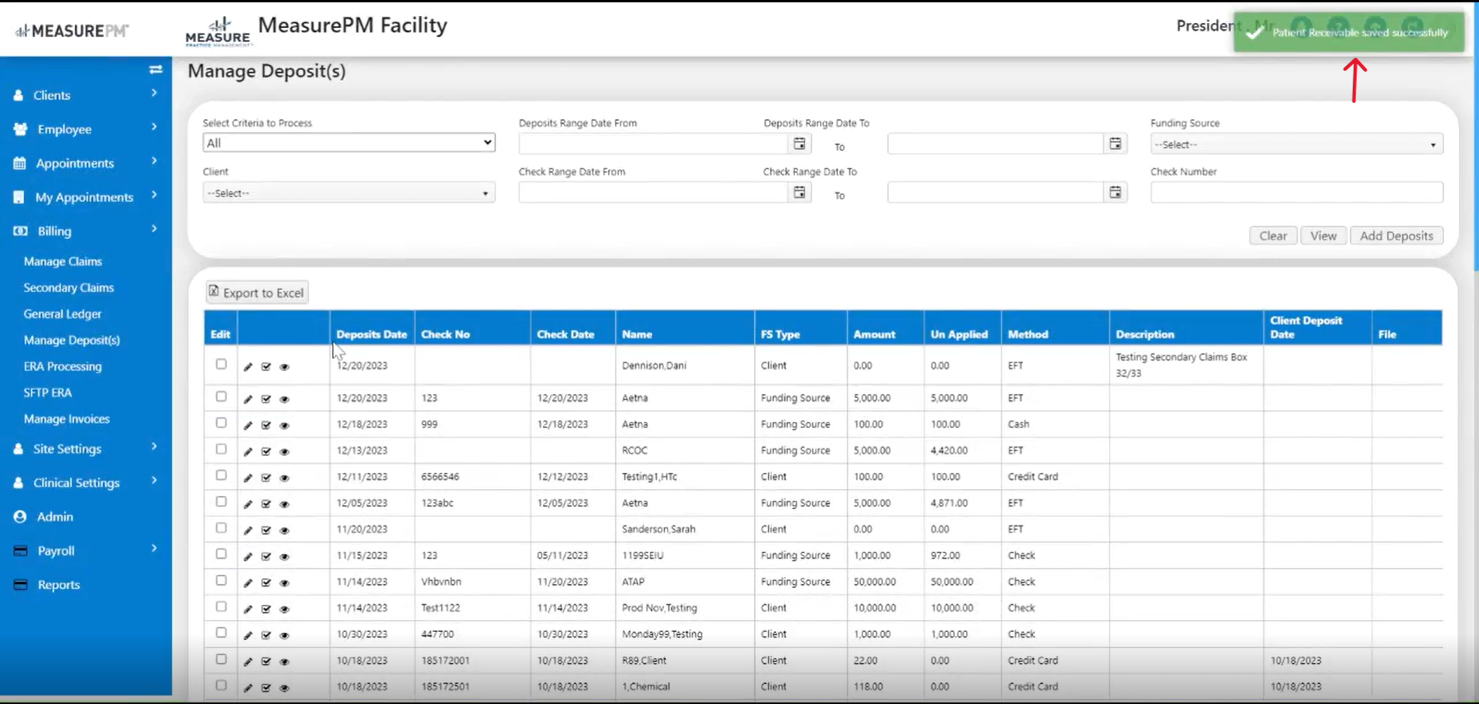Viewport: 1479px width, 704px height.
Task: View the 1,Chemical deposit using eye icon
Action: [x=284, y=688]
